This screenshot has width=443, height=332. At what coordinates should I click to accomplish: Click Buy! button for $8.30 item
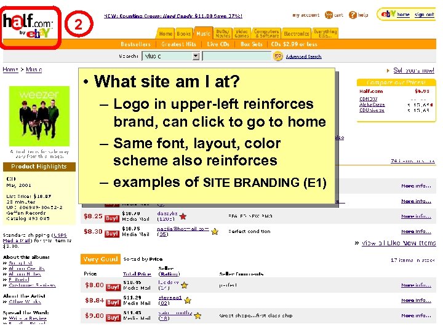click(x=112, y=234)
